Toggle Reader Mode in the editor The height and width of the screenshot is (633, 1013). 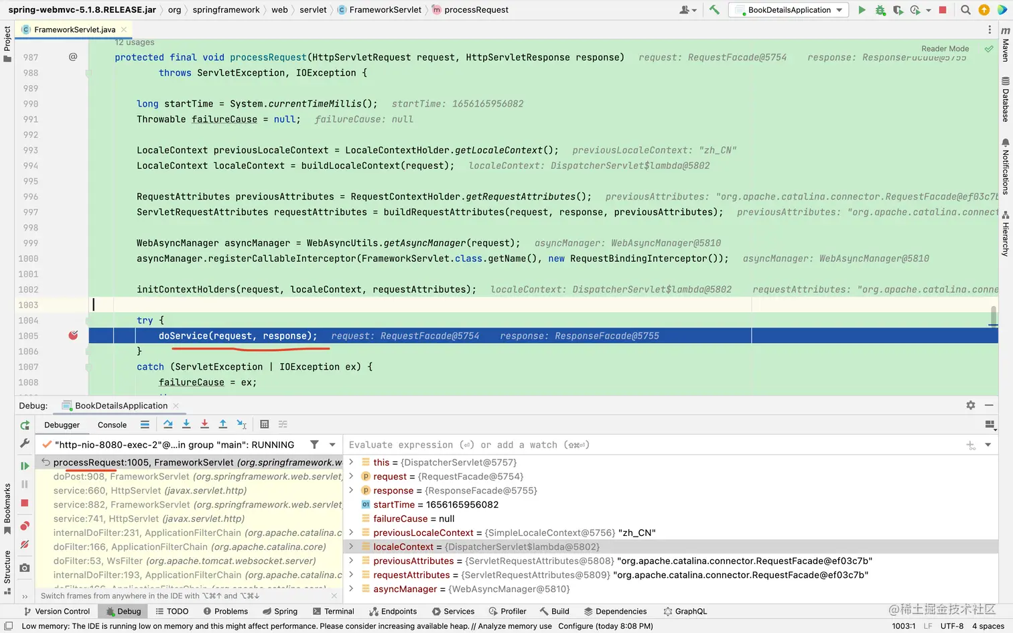[945, 49]
